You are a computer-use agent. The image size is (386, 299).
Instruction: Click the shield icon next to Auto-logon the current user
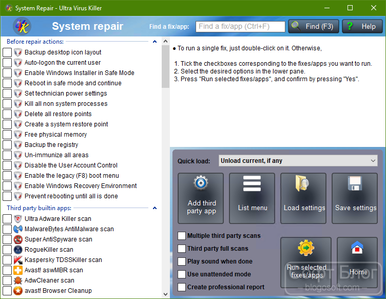pyautogui.click(x=18, y=63)
